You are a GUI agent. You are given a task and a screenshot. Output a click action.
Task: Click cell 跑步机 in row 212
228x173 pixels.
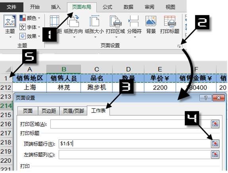[x=97, y=87]
